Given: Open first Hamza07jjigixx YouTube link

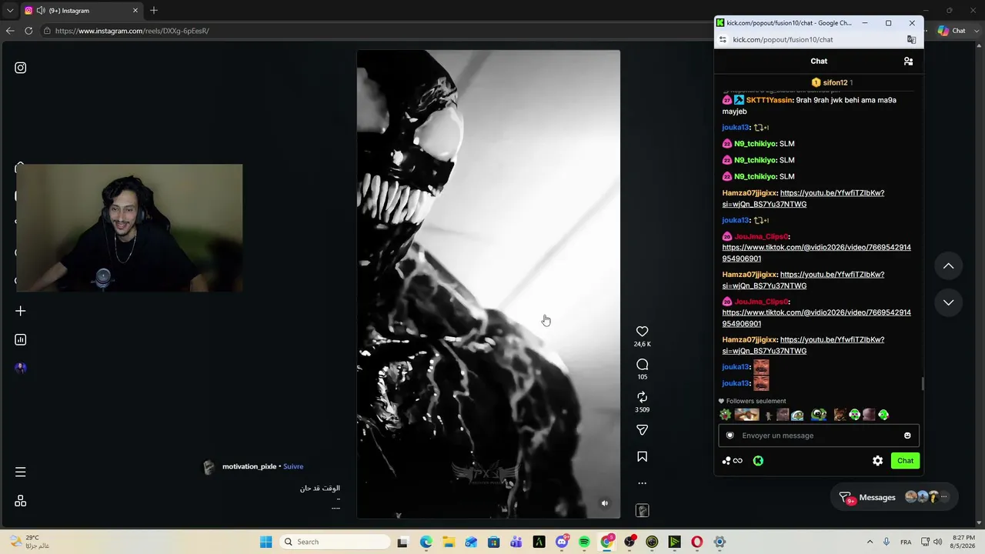Looking at the screenshot, I should (x=803, y=199).
